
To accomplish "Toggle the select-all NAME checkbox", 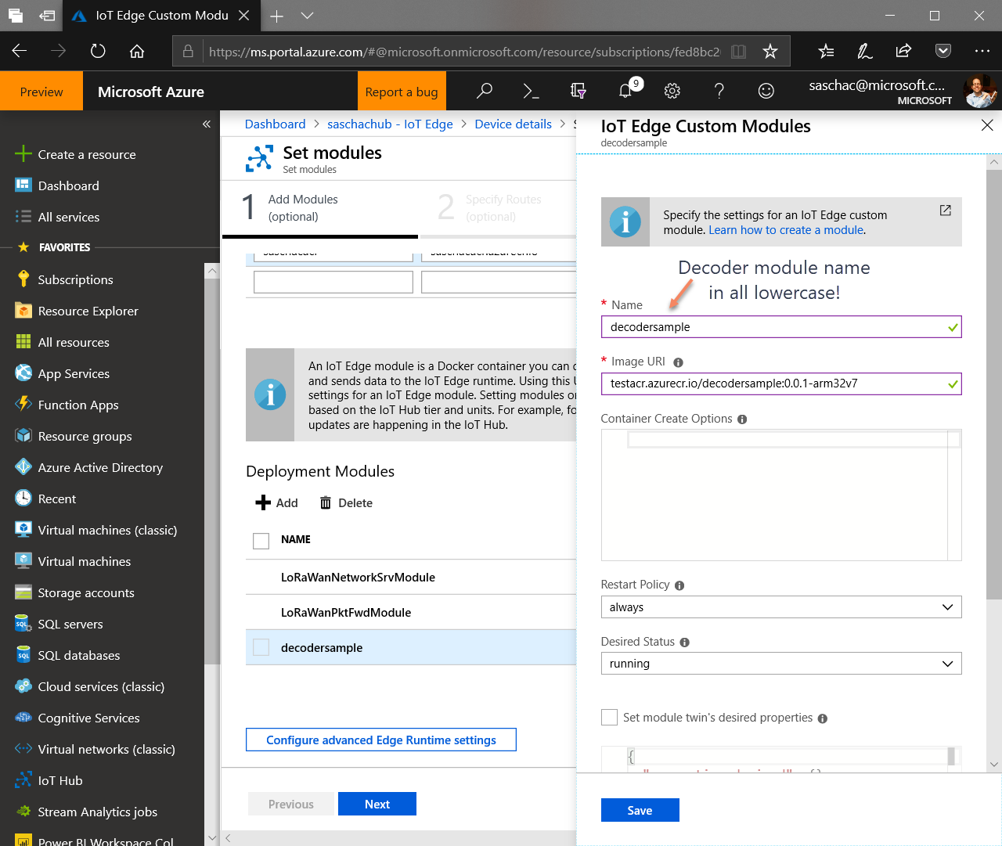I will (261, 540).
